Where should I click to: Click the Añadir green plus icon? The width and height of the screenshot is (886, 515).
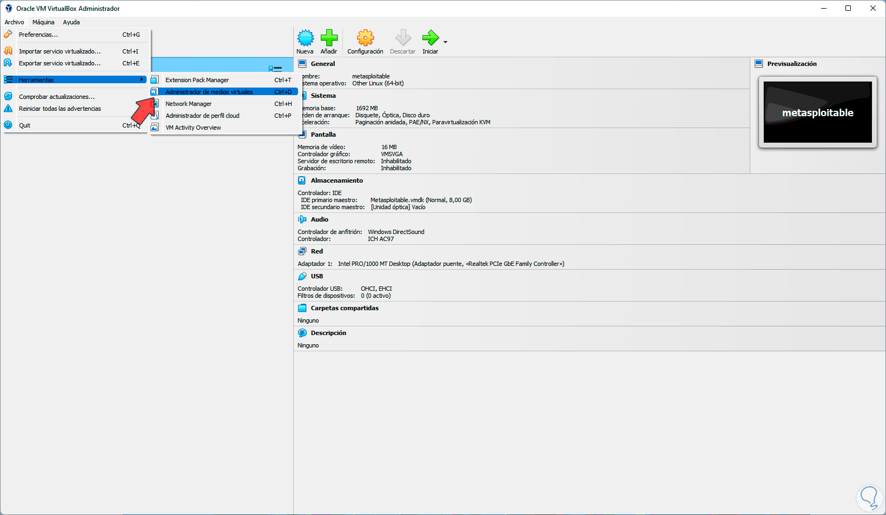point(329,38)
